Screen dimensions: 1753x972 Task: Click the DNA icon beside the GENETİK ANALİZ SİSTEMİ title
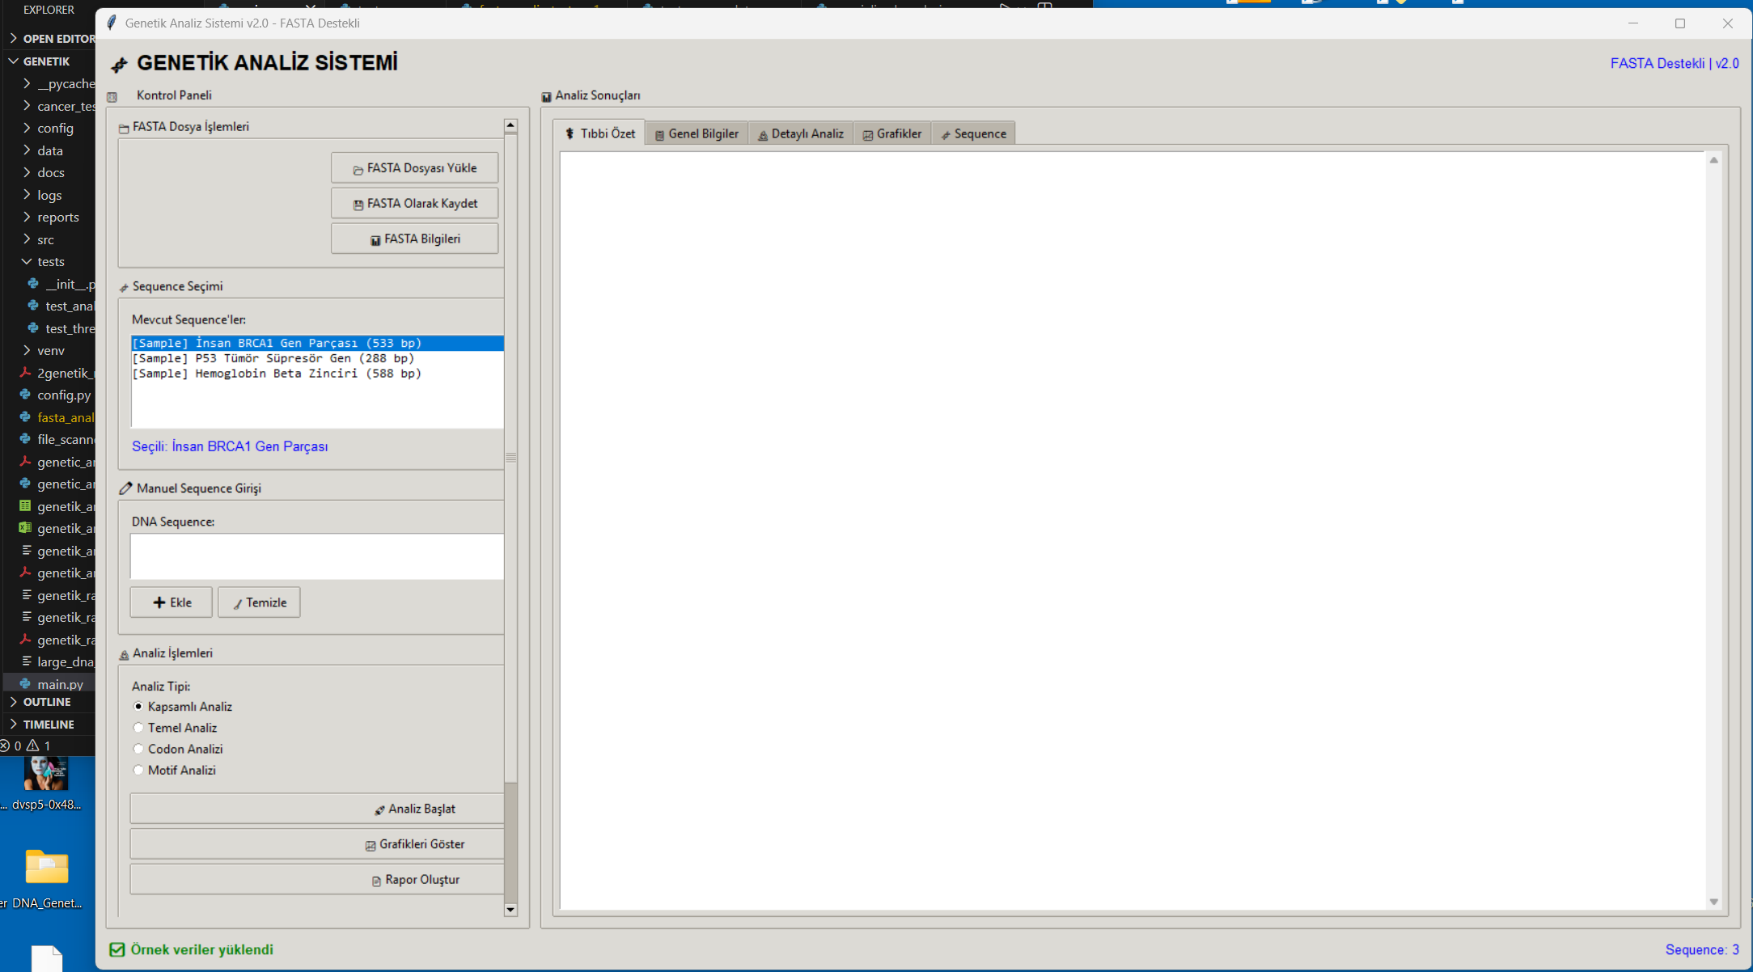[x=119, y=65]
